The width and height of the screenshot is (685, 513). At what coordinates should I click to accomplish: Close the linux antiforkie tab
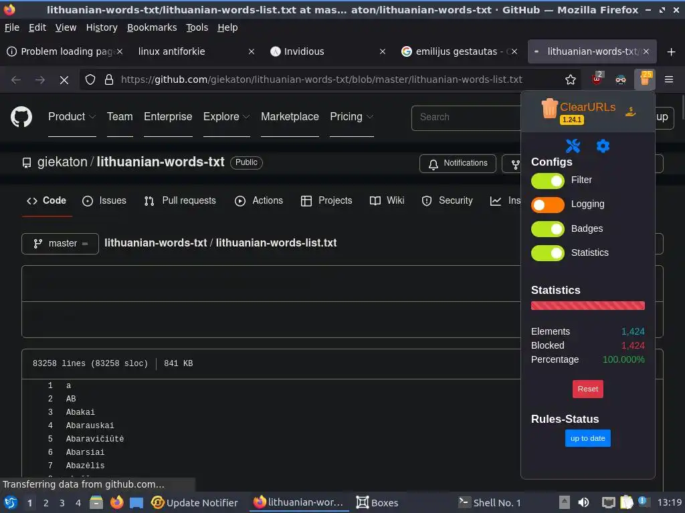click(252, 51)
